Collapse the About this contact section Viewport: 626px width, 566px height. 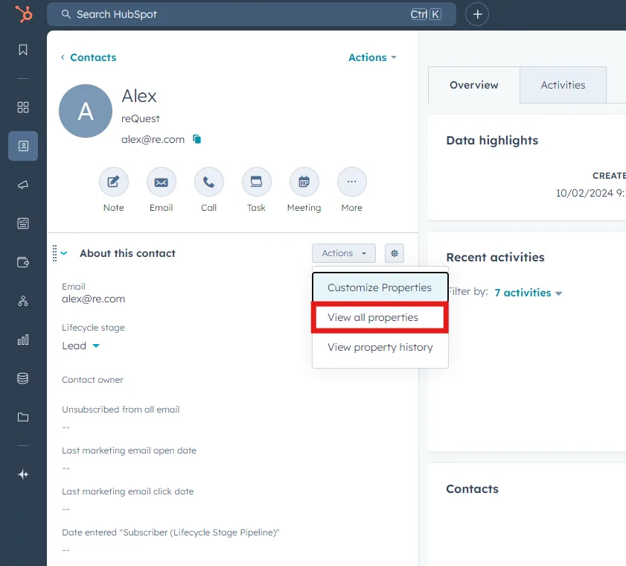tap(64, 253)
